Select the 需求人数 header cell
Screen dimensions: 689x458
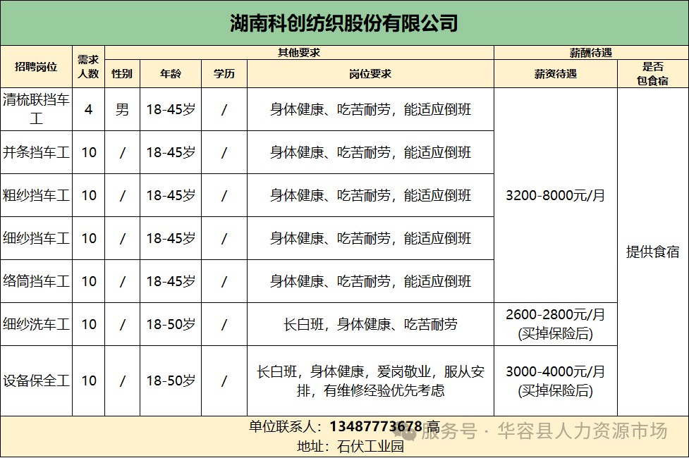[88, 67]
